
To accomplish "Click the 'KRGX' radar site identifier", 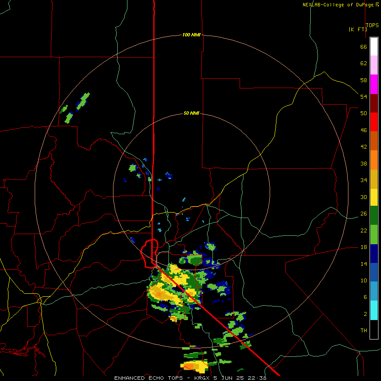I will (202, 378).
